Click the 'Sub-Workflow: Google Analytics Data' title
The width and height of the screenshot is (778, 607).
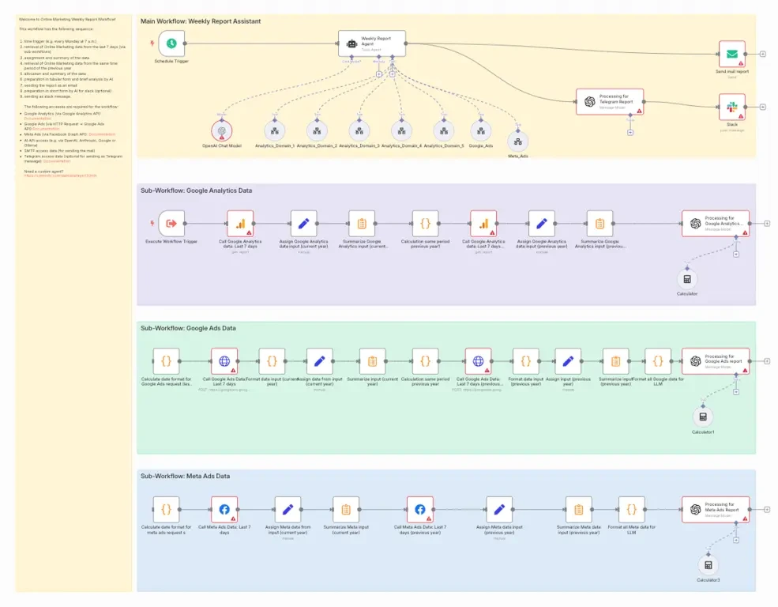coord(196,190)
